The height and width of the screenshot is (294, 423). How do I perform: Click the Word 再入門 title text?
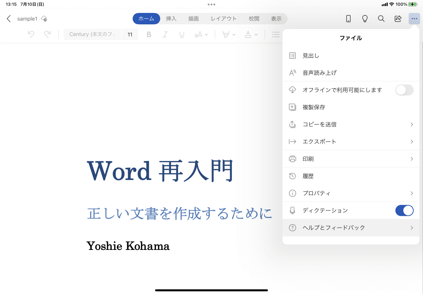pos(160,171)
